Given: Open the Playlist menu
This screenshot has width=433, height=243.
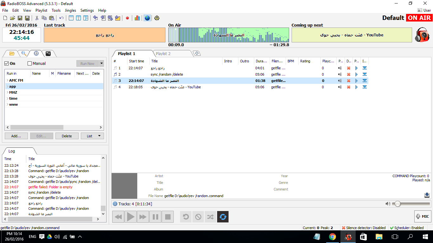Looking at the screenshot, I should (x=41, y=10).
